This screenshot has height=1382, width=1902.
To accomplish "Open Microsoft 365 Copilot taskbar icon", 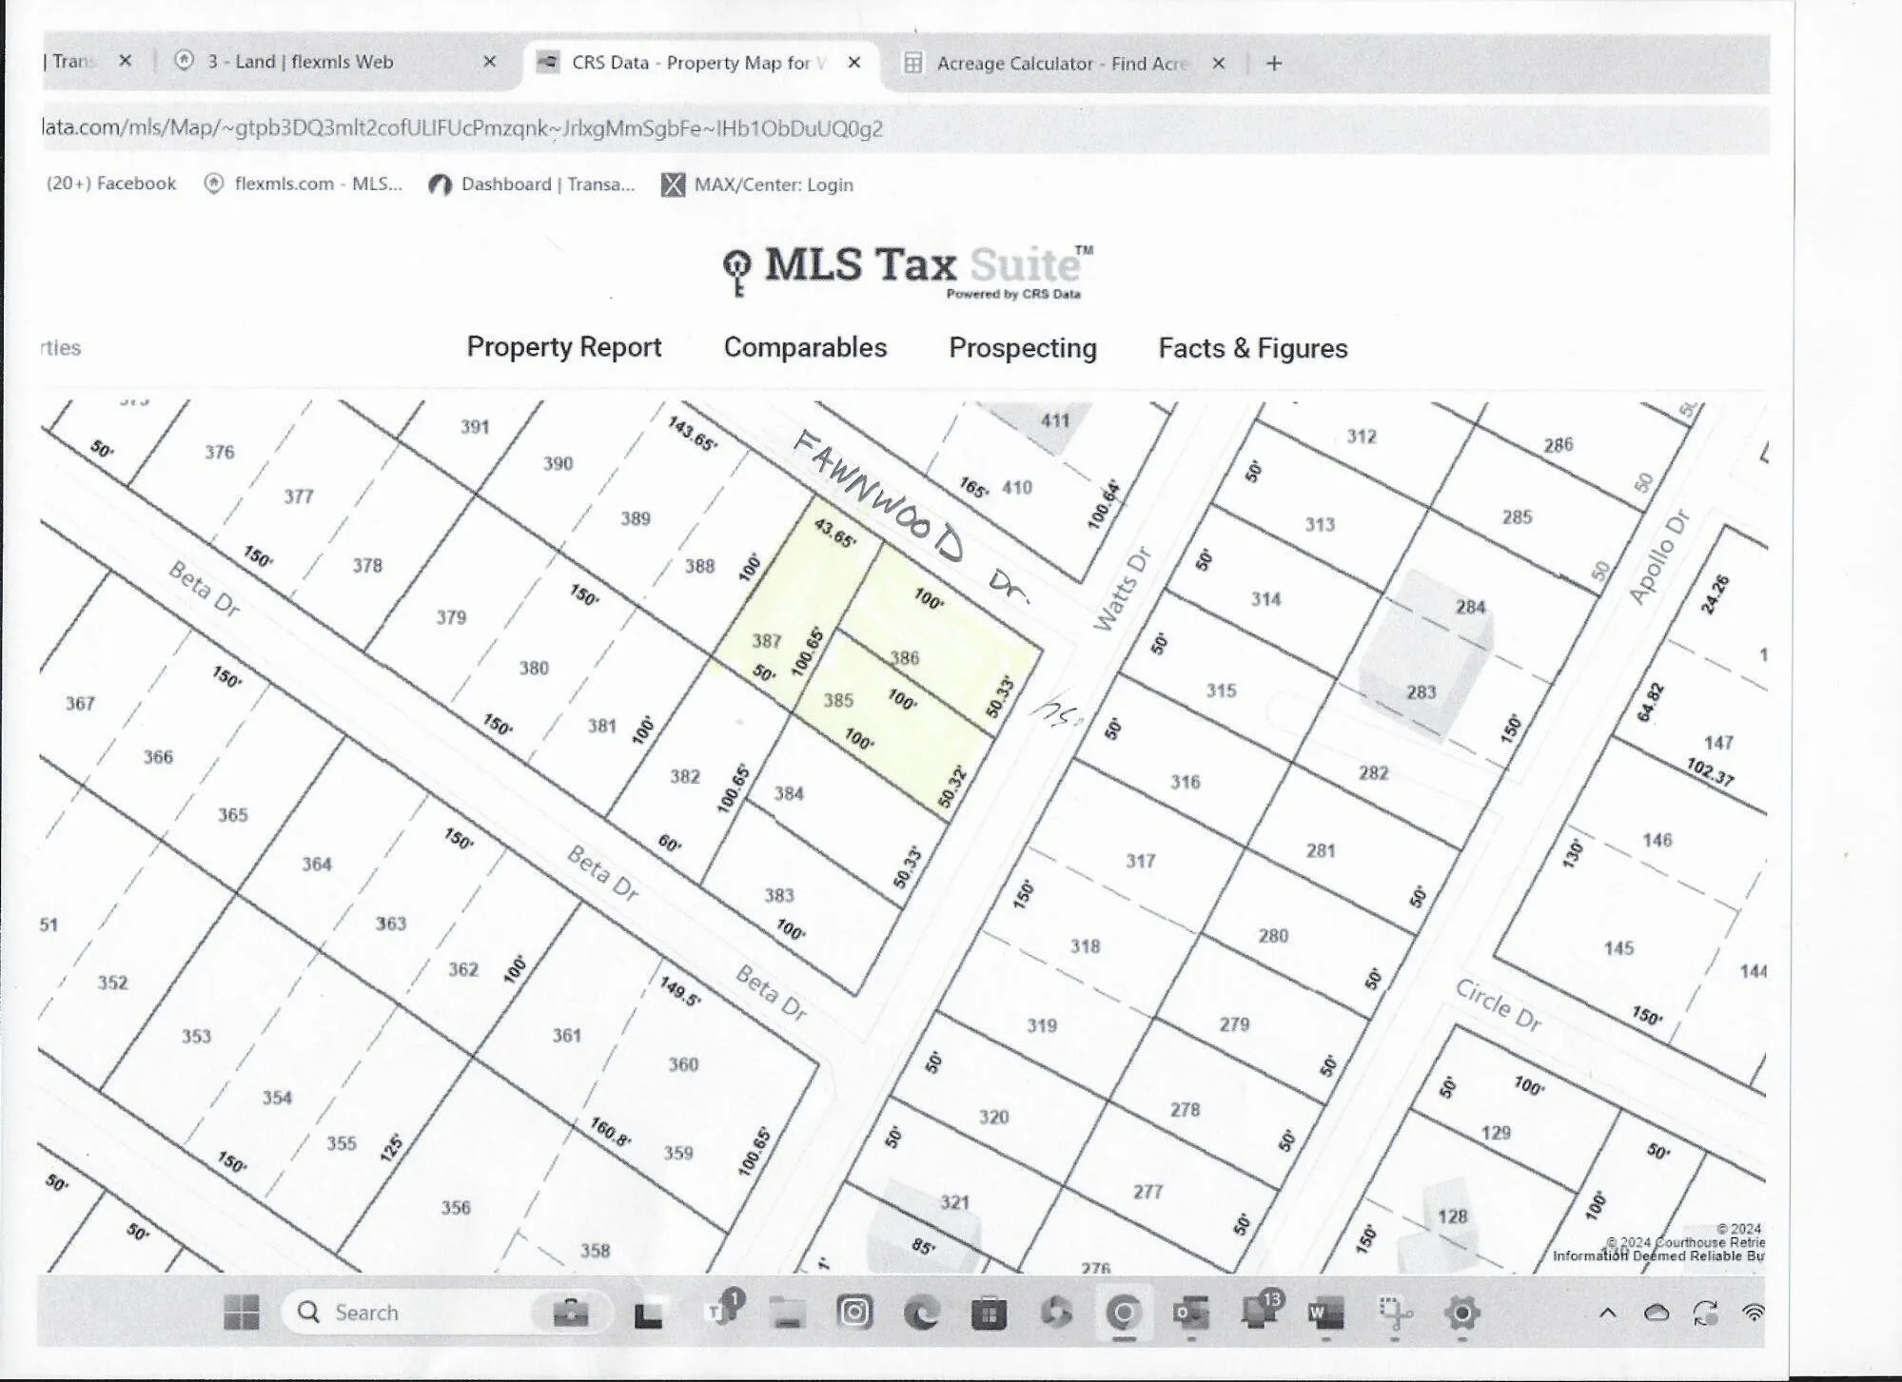I will (1056, 1314).
